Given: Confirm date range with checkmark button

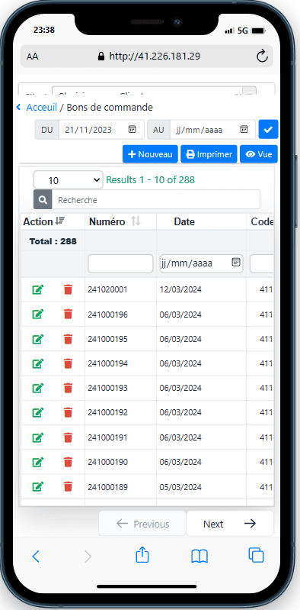Looking at the screenshot, I should point(269,129).
